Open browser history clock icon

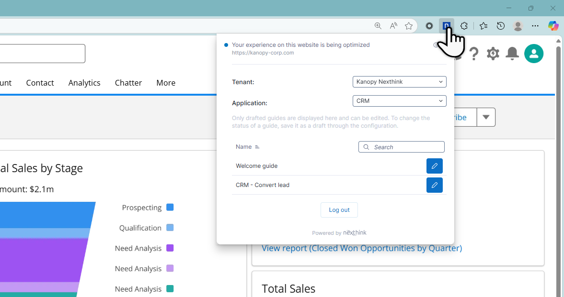501,26
